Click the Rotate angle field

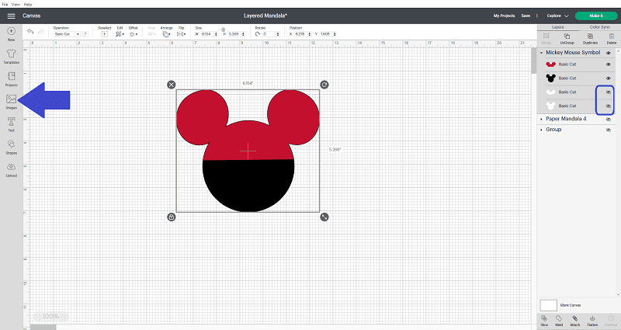(271, 34)
